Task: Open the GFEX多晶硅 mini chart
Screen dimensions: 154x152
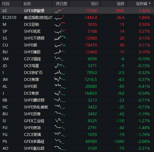Action: 60,141
